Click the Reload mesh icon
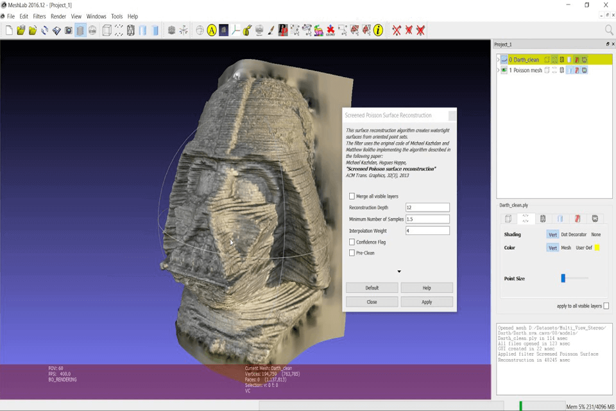The width and height of the screenshot is (616, 411). [44, 30]
